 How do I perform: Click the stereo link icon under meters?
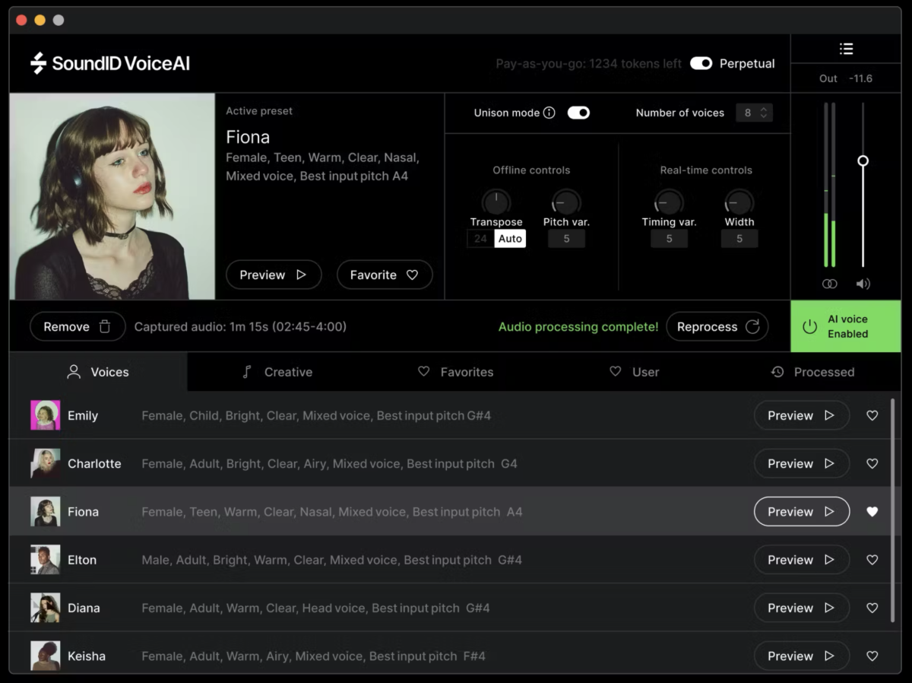[830, 284]
